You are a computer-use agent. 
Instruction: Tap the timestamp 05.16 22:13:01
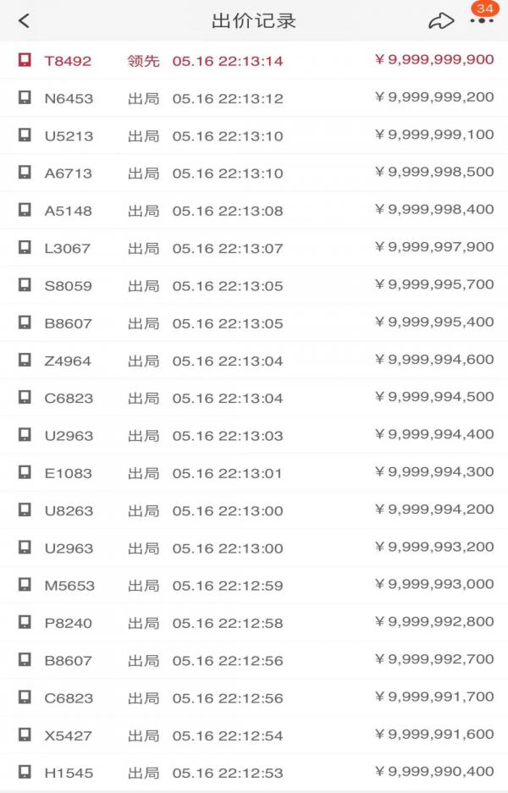(x=228, y=473)
